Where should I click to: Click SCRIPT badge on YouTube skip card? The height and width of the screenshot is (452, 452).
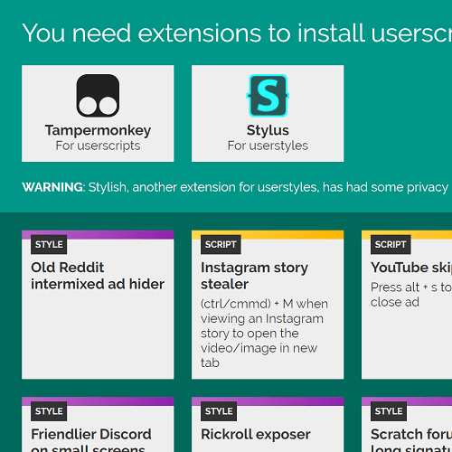click(391, 244)
